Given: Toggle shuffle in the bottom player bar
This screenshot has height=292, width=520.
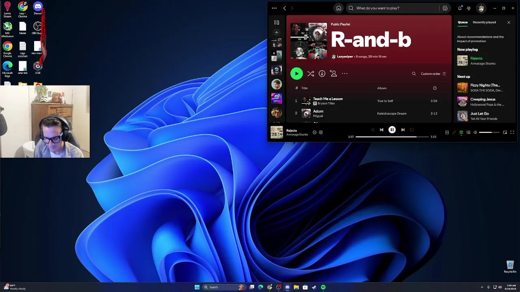Looking at the screenshot, I should point(373,130).
